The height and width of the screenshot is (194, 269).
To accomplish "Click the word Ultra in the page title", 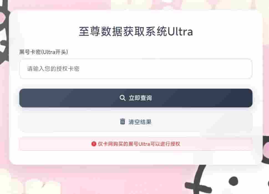I will [180, 32].
